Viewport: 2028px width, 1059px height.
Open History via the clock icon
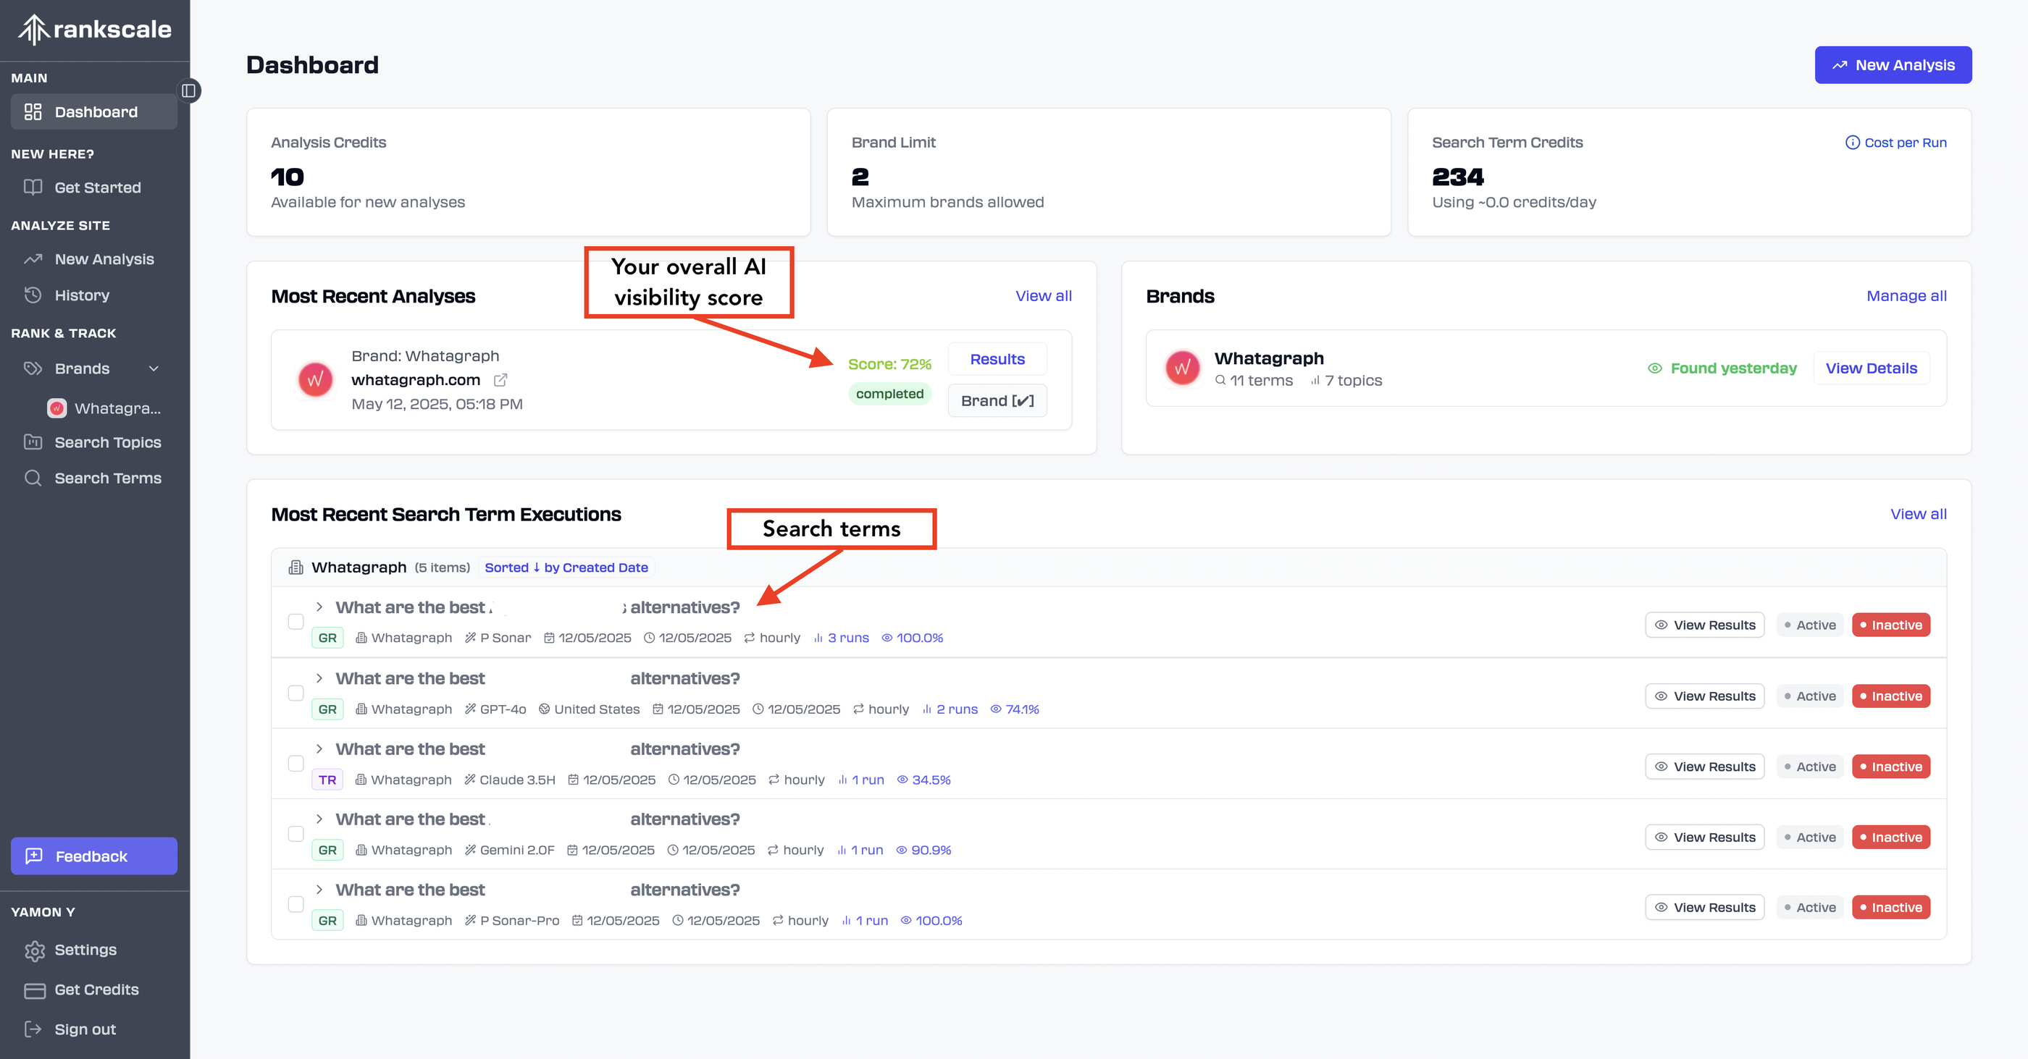pyautogui.click(x=33, y=295)
